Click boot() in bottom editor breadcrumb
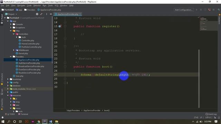Screen dimensions: 221x124 (x=107, y=111)
